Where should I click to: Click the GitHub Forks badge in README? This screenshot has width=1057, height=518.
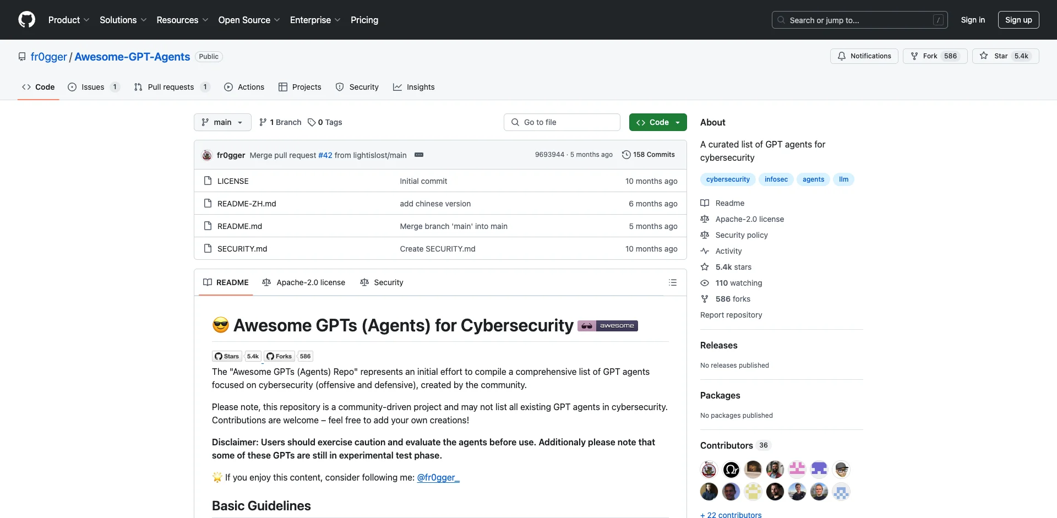coord(288,356)
